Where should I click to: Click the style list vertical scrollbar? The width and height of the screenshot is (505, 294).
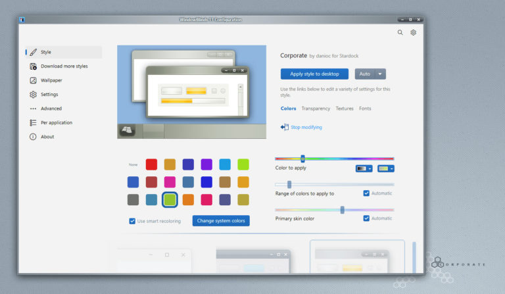pos(414,257)
